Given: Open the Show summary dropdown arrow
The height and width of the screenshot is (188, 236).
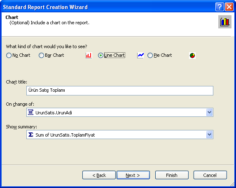Looking at the screenshot, I should 209,135.
